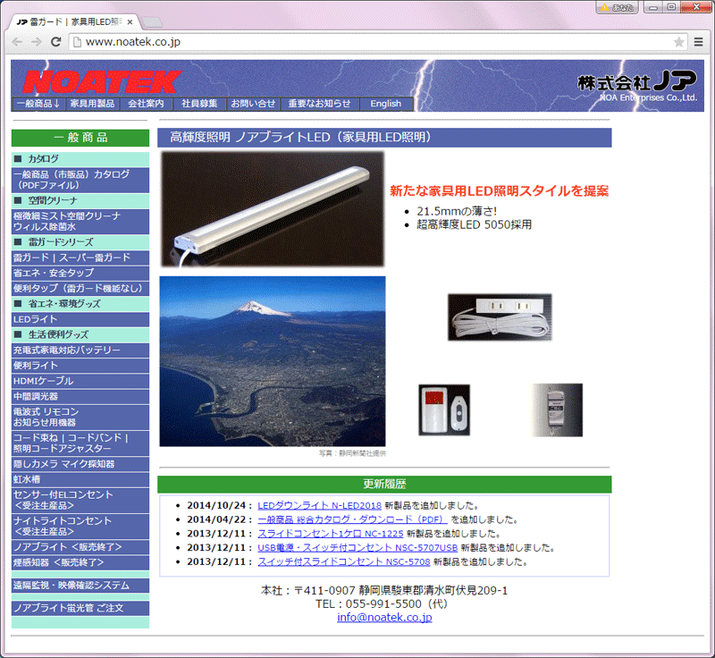Click the 更新履歴 green header
715x658 pixels.
click(x=384, y=485)
